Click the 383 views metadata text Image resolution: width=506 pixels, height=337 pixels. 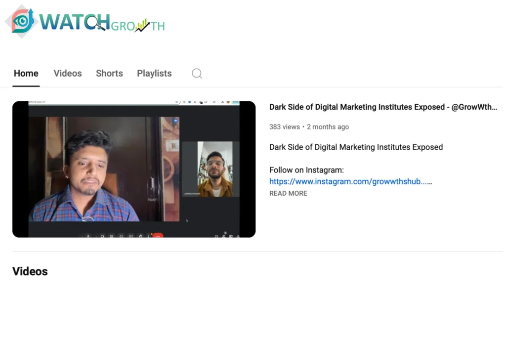tap(284, 127)
